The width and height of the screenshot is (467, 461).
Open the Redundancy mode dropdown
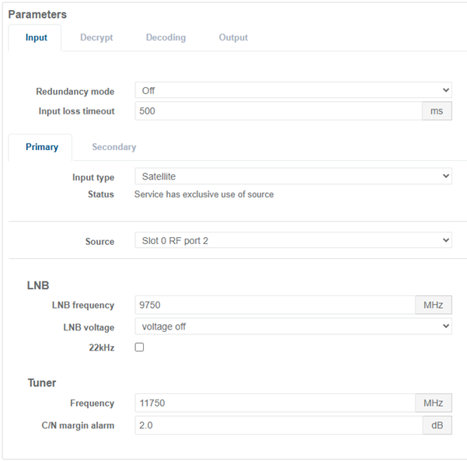[293, 91]
